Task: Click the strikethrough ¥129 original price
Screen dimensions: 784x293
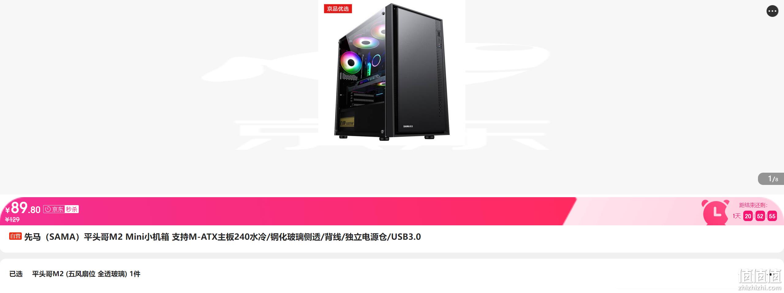Action: (x=12, y=220)
